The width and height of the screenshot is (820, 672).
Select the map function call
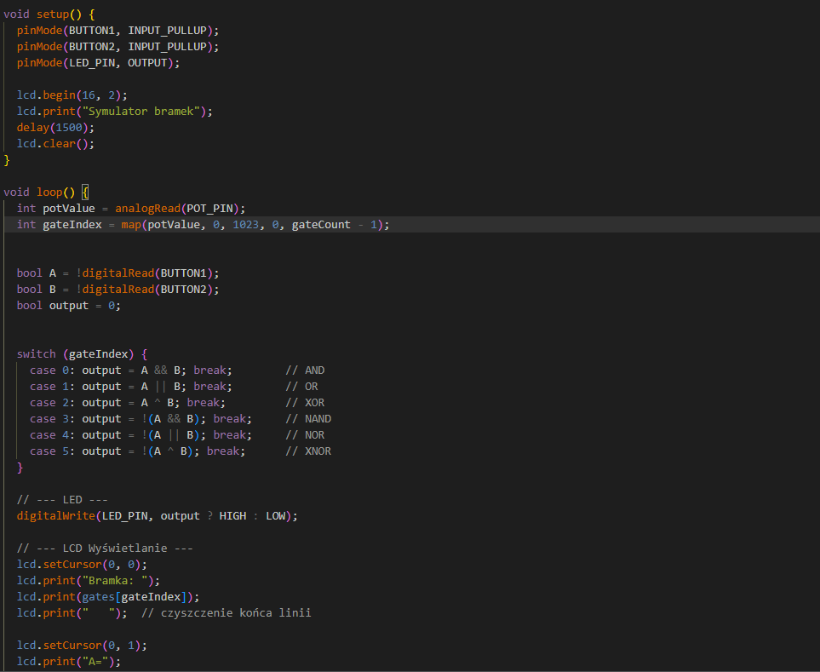(130, 224)
